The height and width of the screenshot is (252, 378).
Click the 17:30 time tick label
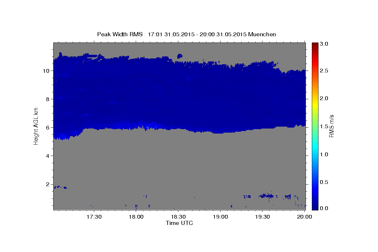(x=94, y=217)
